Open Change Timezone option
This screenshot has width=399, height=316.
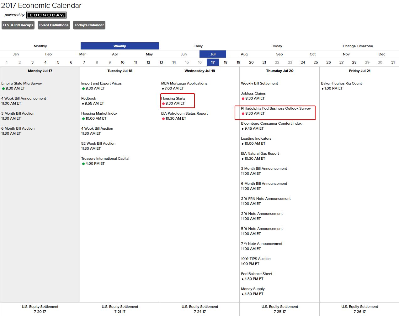coord(358,46)
